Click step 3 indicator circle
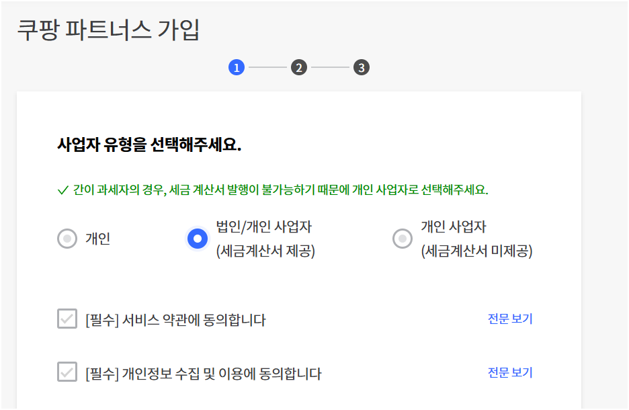The image size is (629, 410). pos(362,67)
